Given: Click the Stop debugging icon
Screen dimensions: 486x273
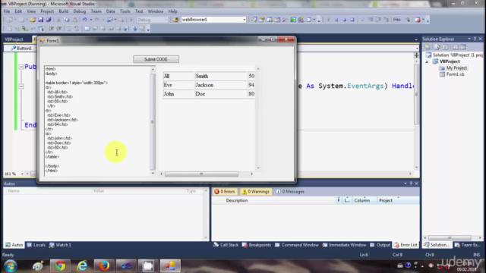Looking at the screenshot, I should (x=344, y=20).
